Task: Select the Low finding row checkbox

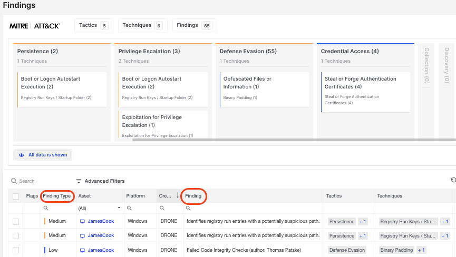Action: tap(16, 250)
